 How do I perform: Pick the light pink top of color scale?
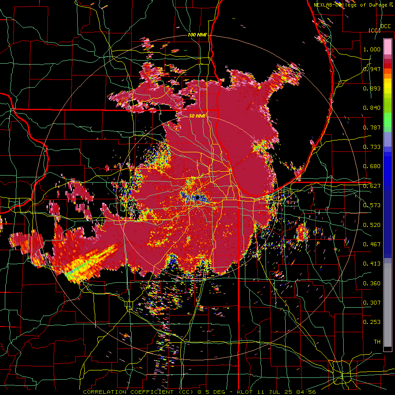tap(388, 47)
